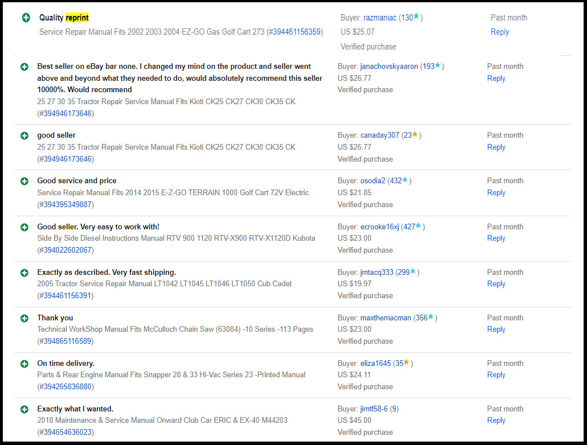Screen dimensions: 587x445
Task: Click green plus icon beside 'Quality reprint'
Action: coord(26,18)
